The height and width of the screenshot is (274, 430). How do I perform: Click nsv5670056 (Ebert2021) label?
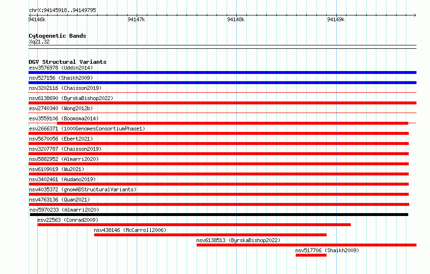(61, 139)
